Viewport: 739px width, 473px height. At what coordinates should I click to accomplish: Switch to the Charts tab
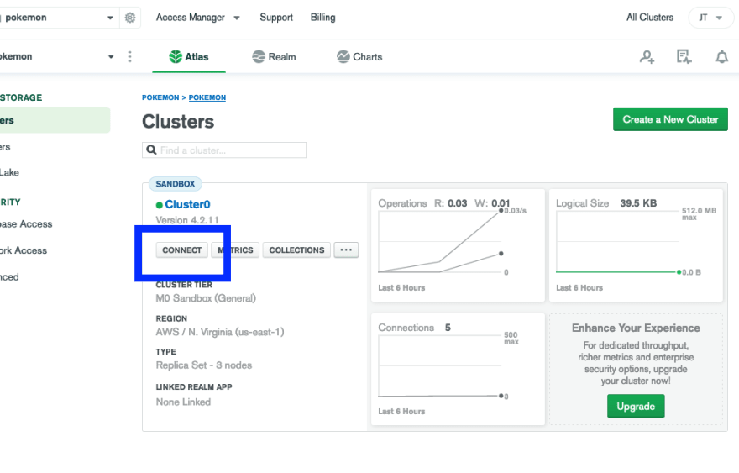pyautogui.click(x=359, y=57)
